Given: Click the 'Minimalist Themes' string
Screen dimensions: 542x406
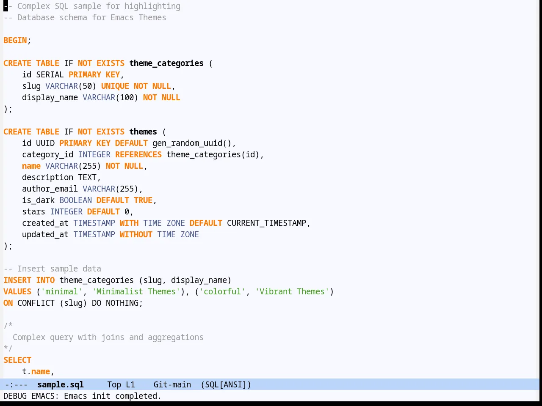Looking at the screenshot, I should click(136, 291).
